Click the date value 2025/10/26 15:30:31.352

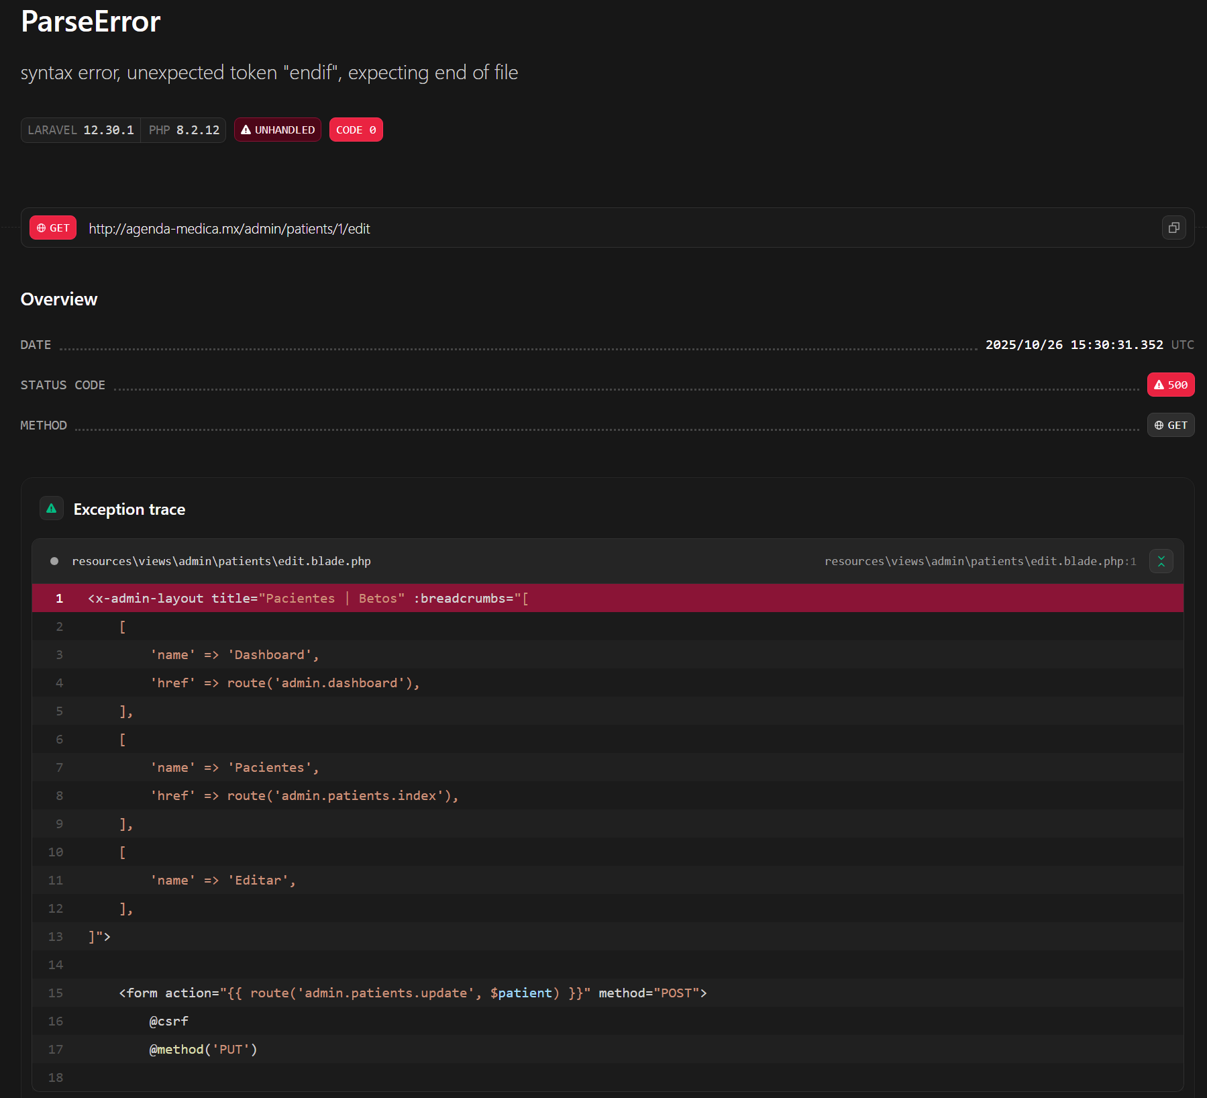click(x=1073, y=345)
